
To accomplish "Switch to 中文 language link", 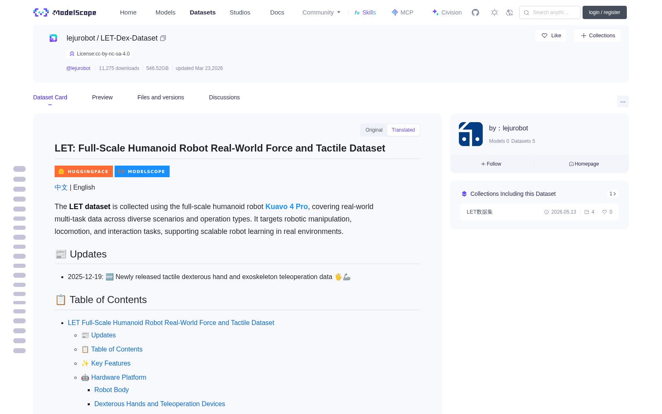I will (61, 188).
